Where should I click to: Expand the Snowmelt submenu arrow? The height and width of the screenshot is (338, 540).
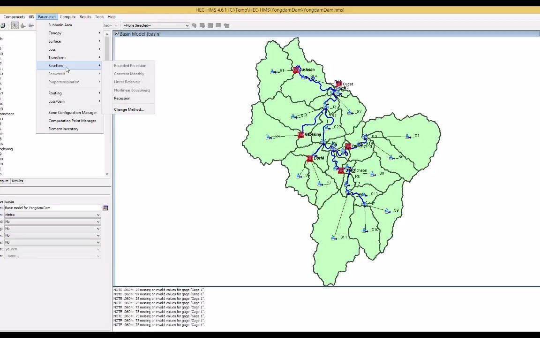[x=99, y=74]
